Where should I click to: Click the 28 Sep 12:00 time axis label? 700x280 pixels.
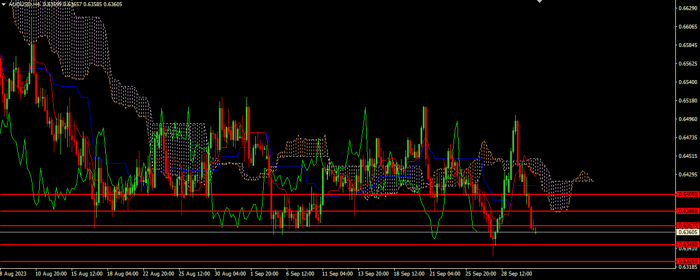(517, 274)
